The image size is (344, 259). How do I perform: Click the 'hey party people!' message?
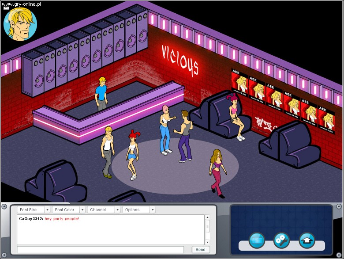point(62,219)
